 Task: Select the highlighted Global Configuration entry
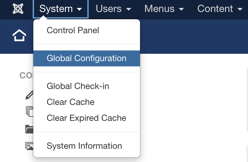click(x=86, y=58)
